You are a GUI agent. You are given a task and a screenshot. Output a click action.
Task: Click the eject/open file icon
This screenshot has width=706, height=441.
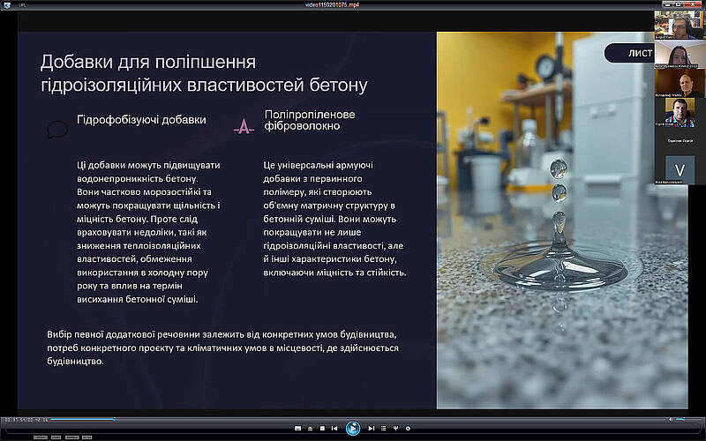coord(310,429)
